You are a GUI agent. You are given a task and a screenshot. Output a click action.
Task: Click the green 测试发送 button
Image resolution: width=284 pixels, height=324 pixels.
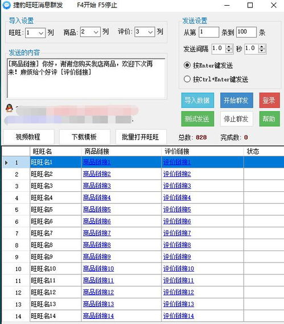197,119
